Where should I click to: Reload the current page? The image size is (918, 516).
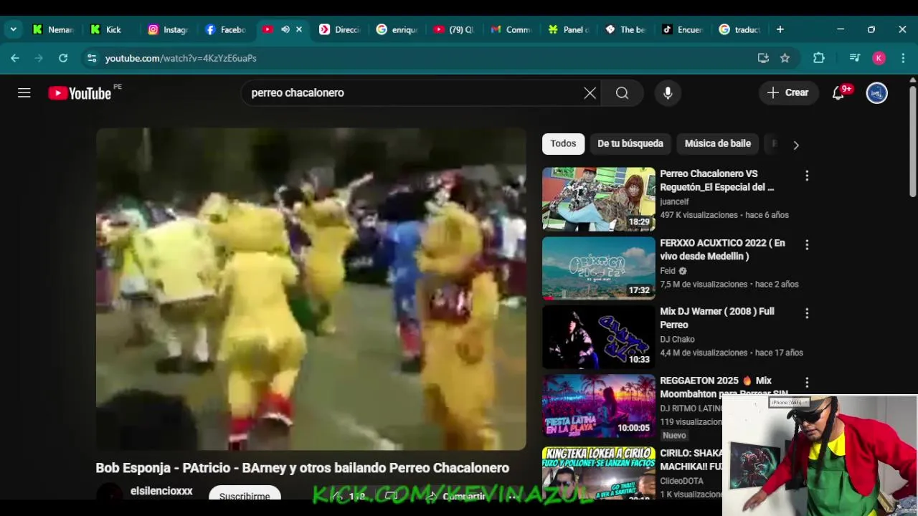pyautogui.click(x=63, y=58)
